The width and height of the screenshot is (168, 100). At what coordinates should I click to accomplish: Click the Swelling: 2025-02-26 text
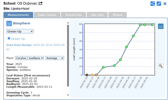pos(22,81)
